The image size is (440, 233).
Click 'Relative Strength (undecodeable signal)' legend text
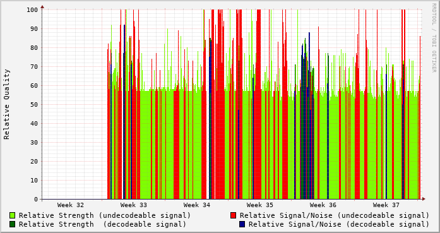click(x=105, y=215)
